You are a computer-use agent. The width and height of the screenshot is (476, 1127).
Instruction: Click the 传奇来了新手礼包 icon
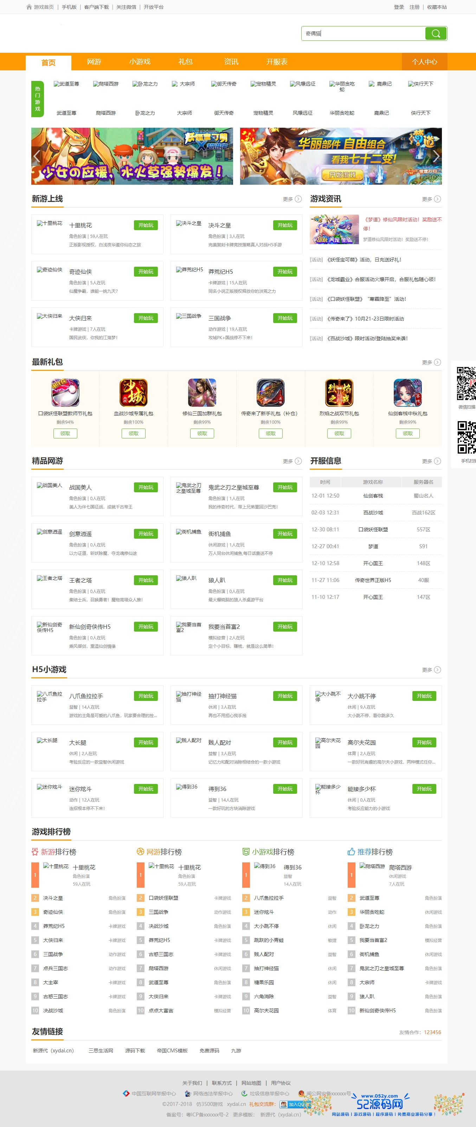coord(271,392)
